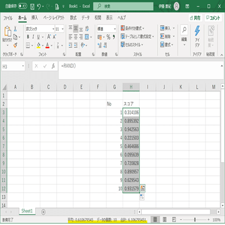Click the Name Box showing H3
Screen dimensions: 225x225
point(13,66)
